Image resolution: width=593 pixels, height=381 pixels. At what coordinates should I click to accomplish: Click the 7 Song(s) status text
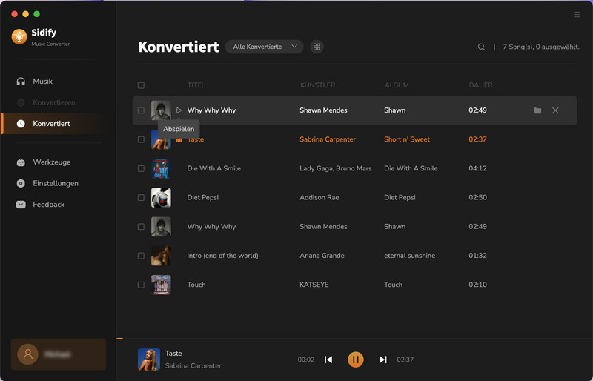click(541, 47)
